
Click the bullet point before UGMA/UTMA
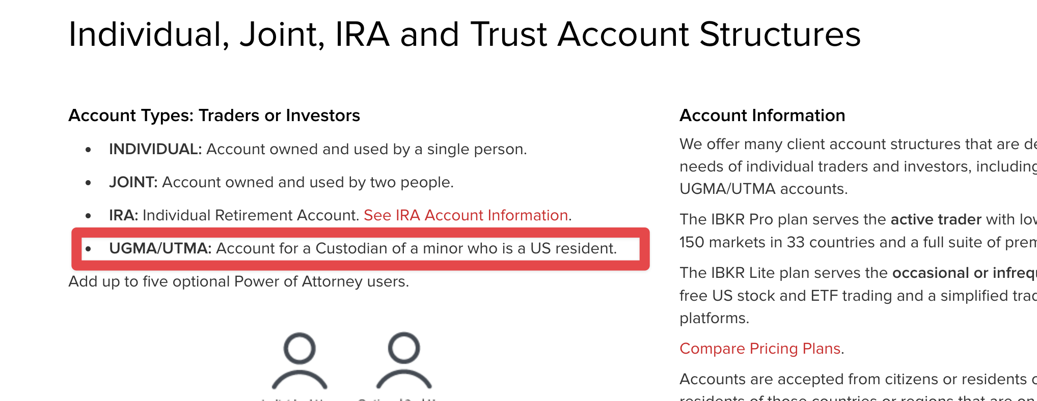tap(89, 249)
